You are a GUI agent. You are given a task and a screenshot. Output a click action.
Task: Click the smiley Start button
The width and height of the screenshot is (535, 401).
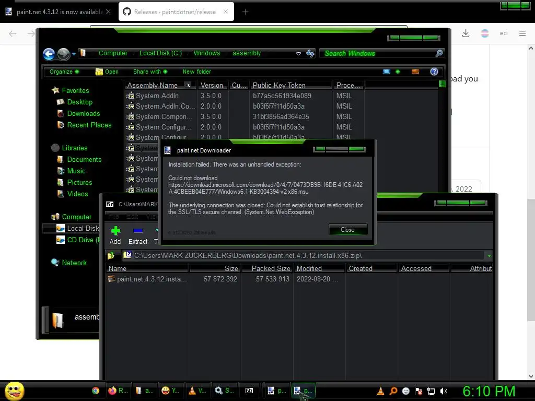coord(14,391)
